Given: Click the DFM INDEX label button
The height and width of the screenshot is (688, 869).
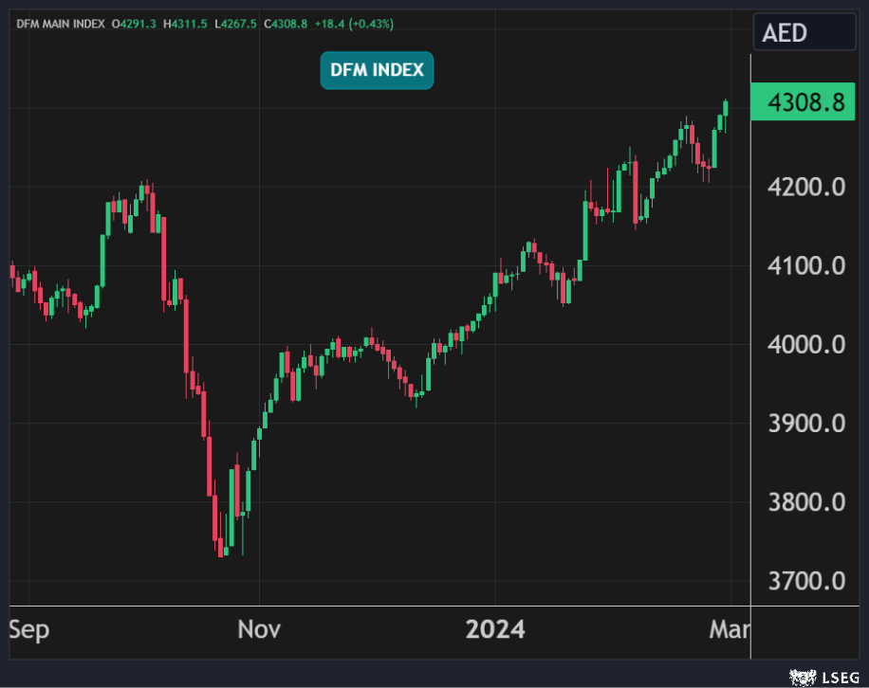Looking at the screenshot, I should 377,70.
